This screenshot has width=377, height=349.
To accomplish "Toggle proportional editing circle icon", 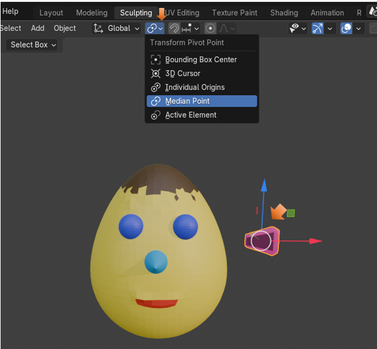I will pyautogui.click(x=210, y=28).
